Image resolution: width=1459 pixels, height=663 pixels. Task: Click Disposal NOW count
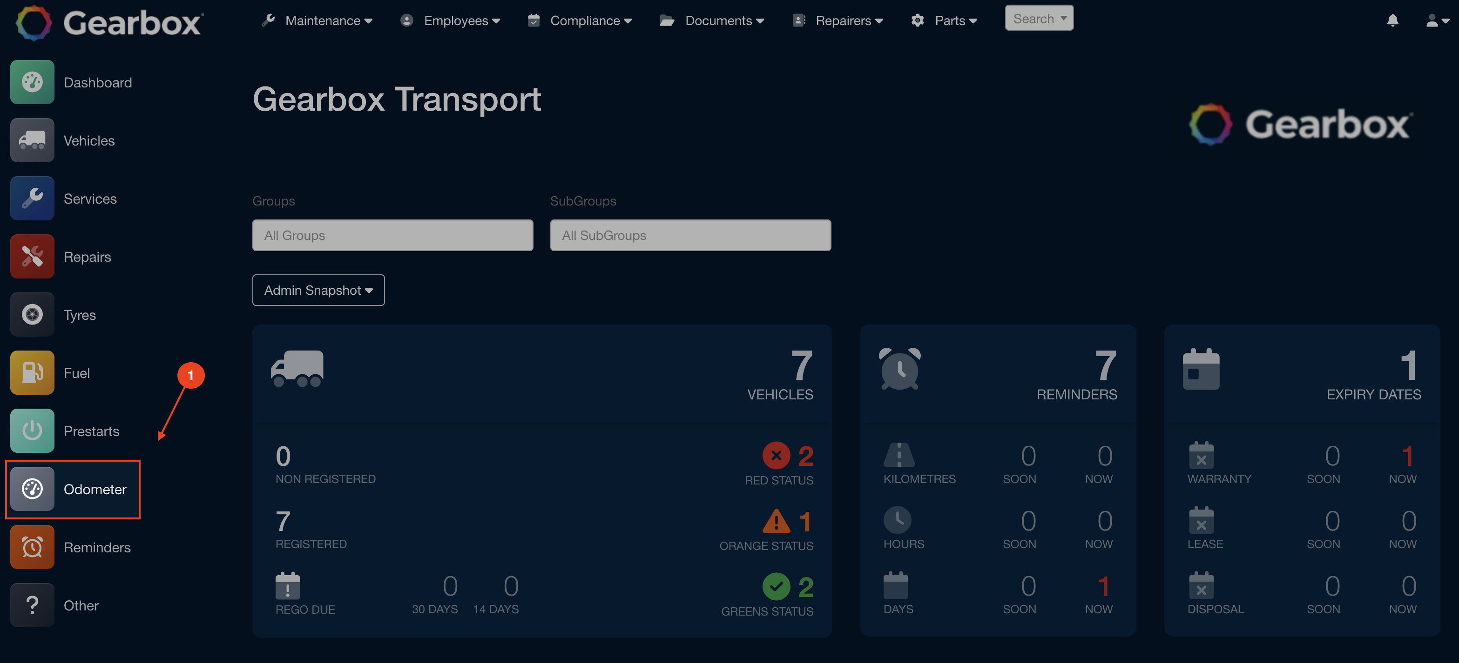(1409, 586)
